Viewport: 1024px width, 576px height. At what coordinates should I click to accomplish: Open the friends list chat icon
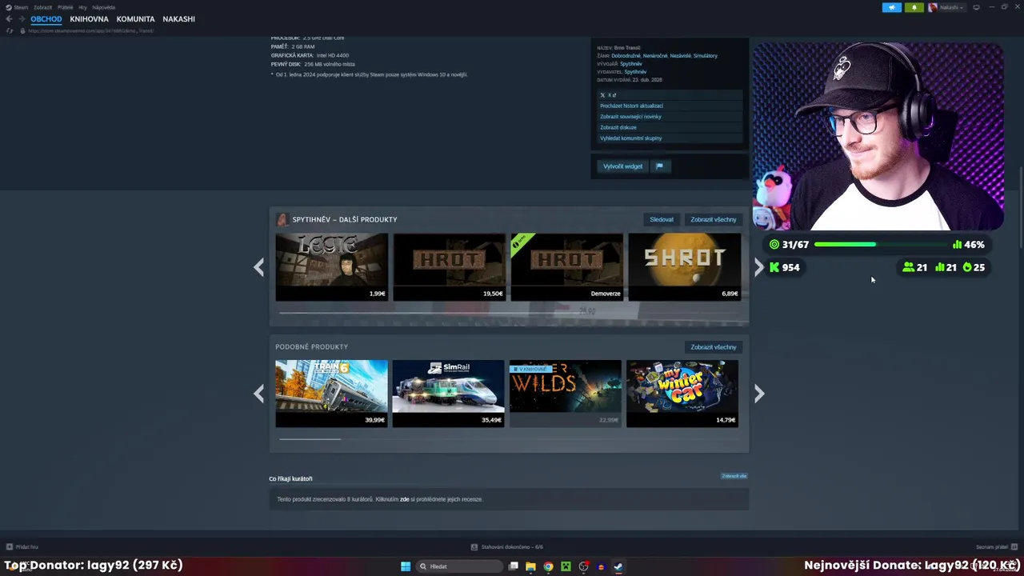[1014, 547]
